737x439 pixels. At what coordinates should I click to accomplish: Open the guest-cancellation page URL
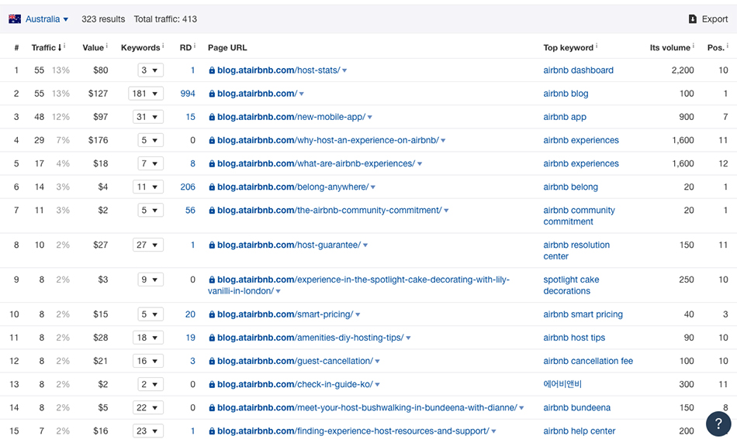point(295,361)
